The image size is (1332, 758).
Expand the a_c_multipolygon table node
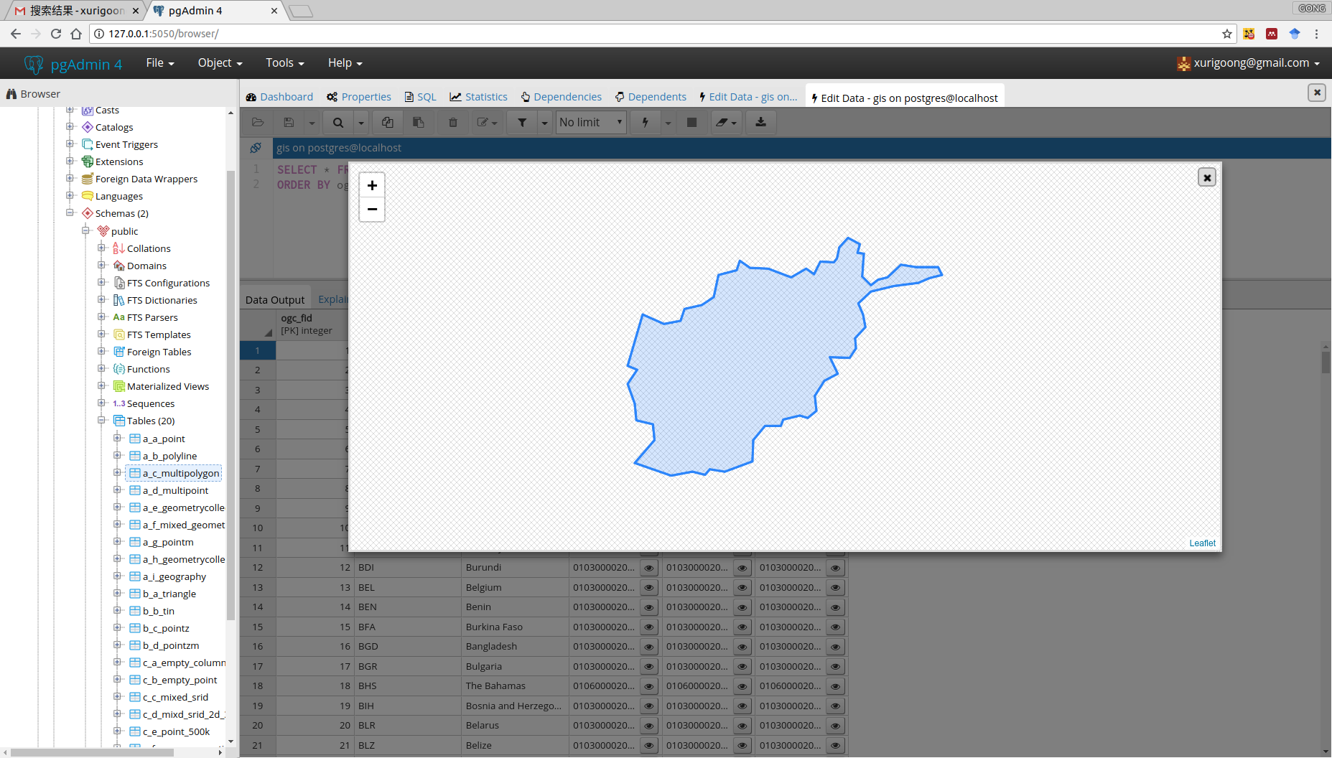tap(117, 473)
